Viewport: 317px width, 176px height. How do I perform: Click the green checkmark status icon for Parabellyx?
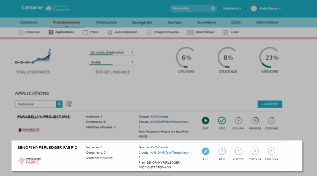coord(222,121)
